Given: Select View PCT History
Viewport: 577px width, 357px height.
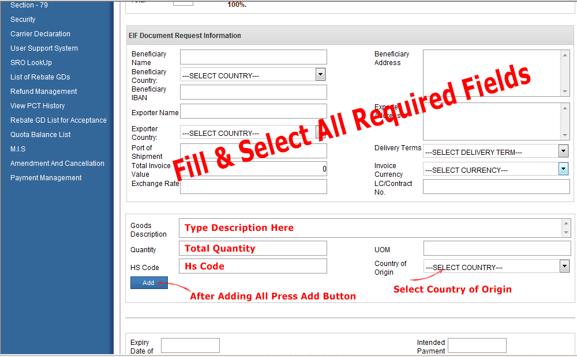Looking at the screenshot, I should (38, 106).
